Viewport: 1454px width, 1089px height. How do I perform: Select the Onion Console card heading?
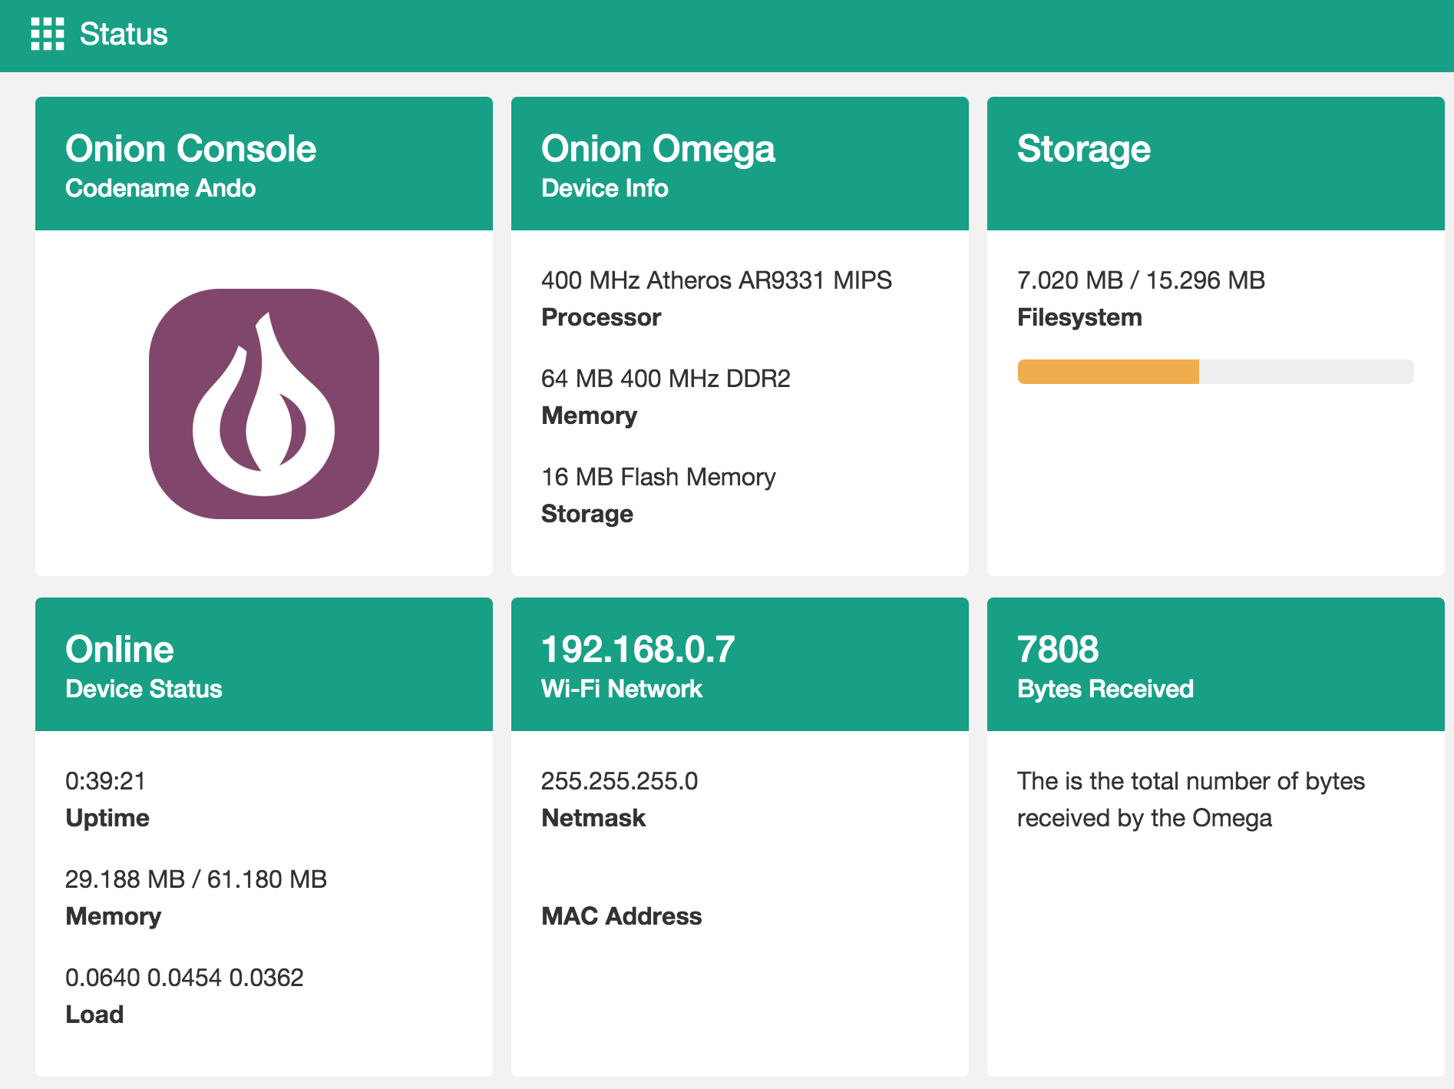(190, 148)
